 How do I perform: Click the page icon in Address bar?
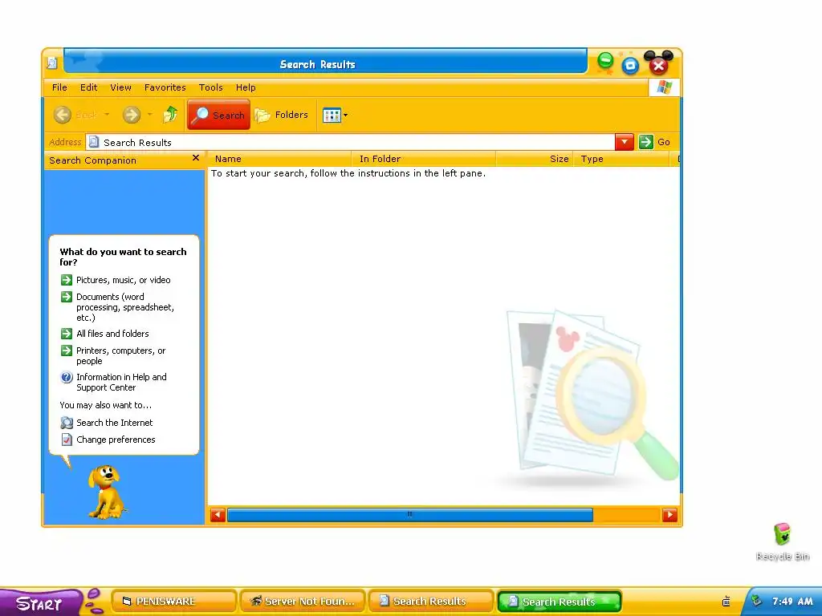pos(94,142)
